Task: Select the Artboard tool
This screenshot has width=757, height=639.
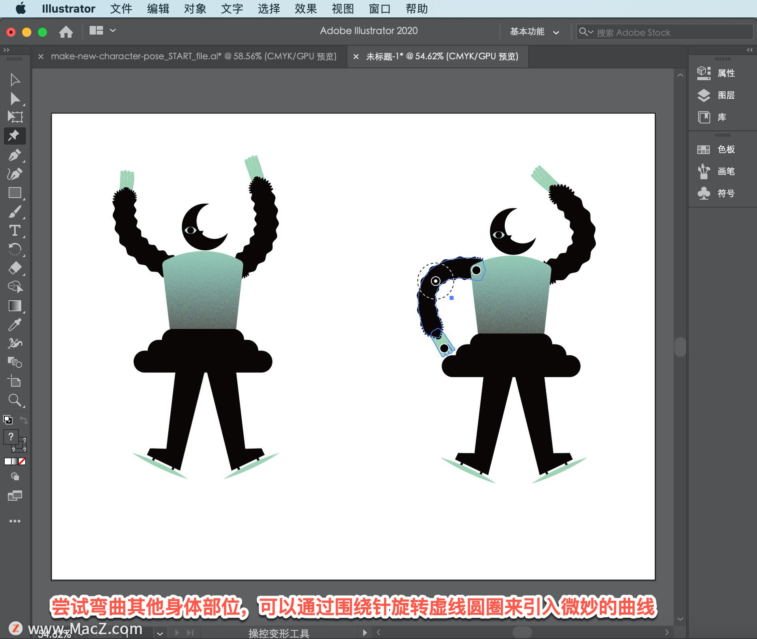Action: [x=15, y=381]
